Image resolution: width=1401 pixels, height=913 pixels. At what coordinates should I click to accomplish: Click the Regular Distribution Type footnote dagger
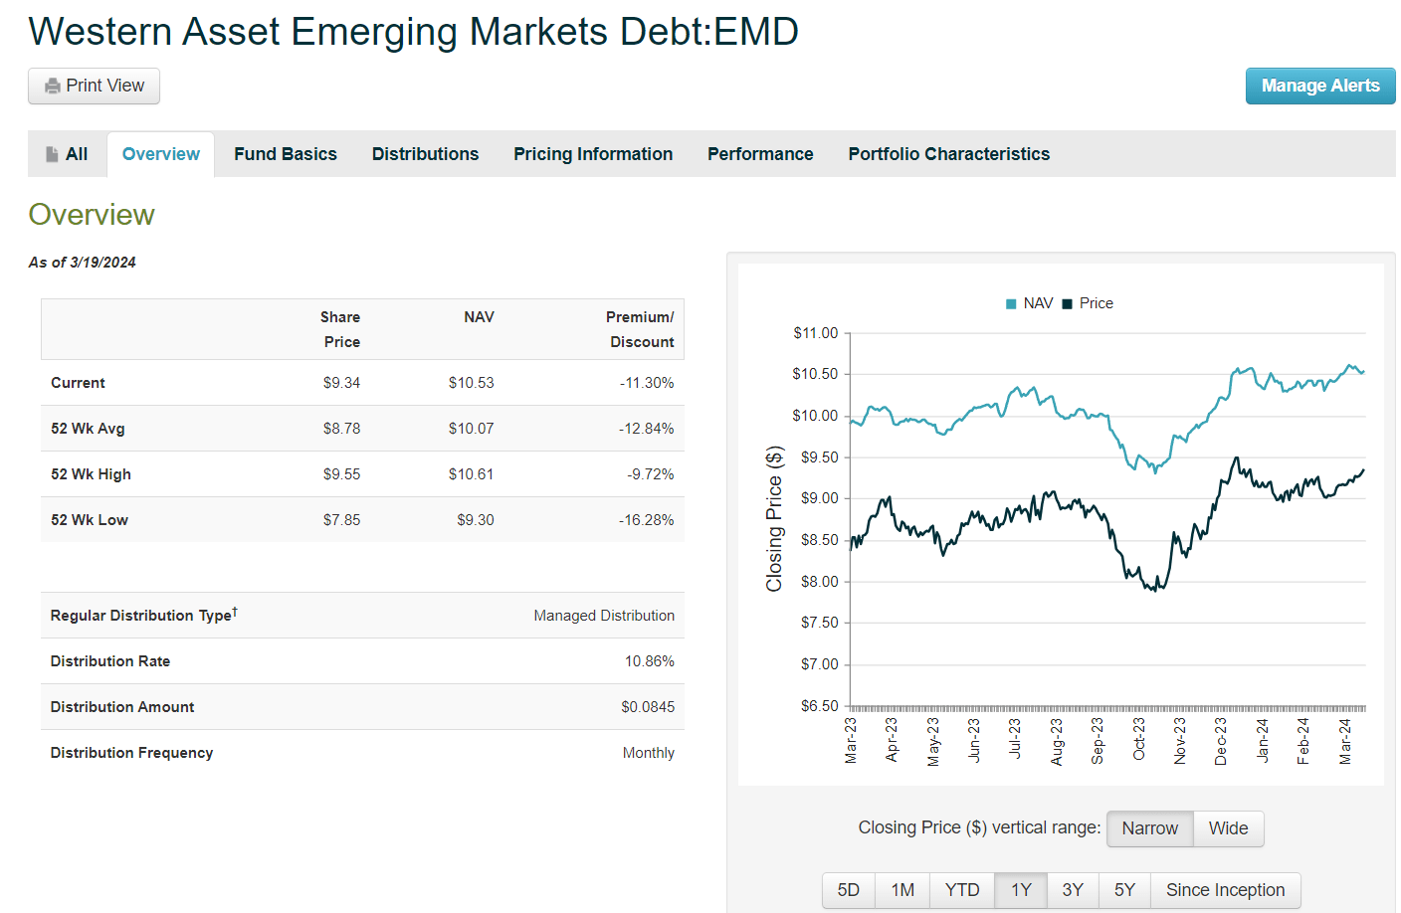tap(235, 611)
